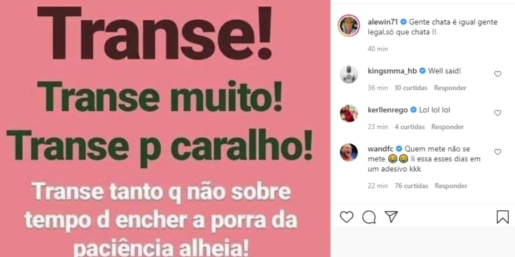Image resolution: width=515 pixels, height=257 pixels.
Task: Reply to kingsmma_hb via Responder
Action: (x=450, y=88)
